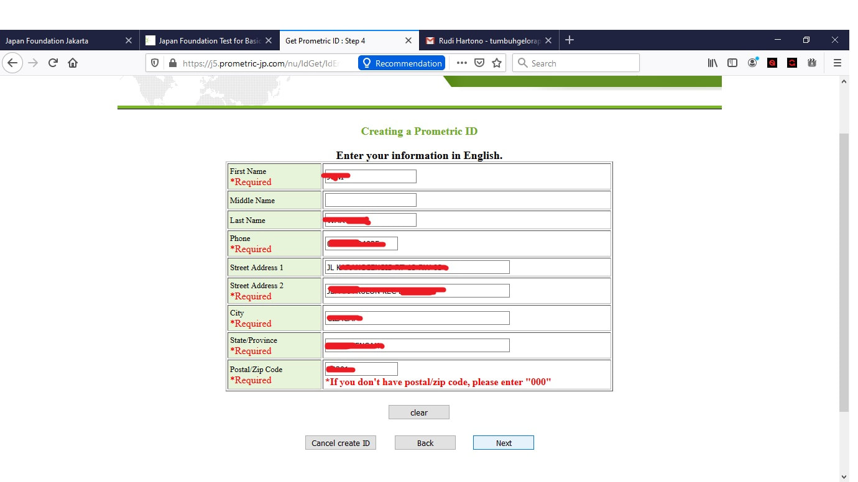Image resolution: width=858 pixels, height=482 pixels.
Task: Focus the Middle Name input field
Action: (371, 200)
